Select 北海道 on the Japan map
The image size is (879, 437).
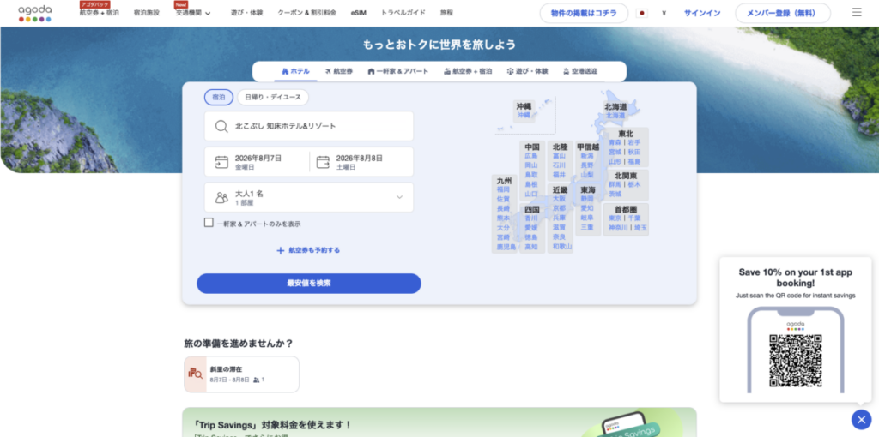tap(615, 116)
